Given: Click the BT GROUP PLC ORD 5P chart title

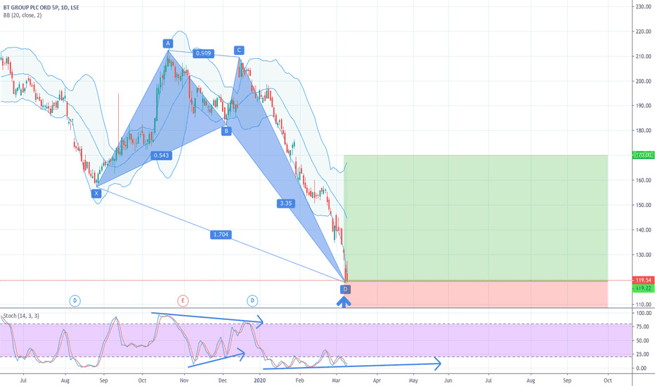Looking at the screenshot, I should [x=41, y=8].
